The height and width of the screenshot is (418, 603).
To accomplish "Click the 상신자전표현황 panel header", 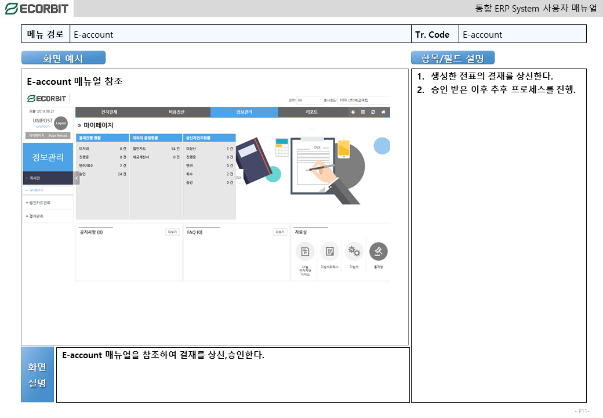I will (x=209, y=138).
